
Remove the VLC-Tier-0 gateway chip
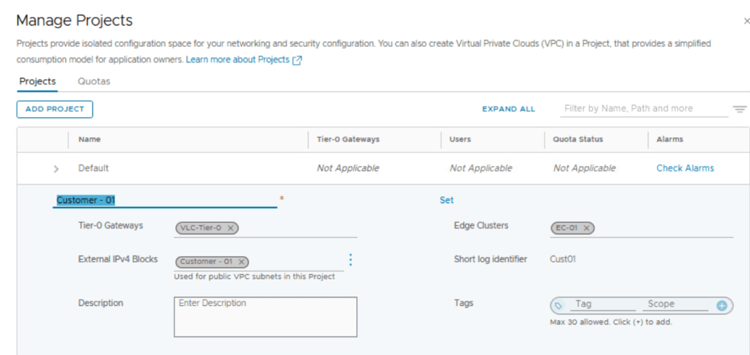coord(231,228)
